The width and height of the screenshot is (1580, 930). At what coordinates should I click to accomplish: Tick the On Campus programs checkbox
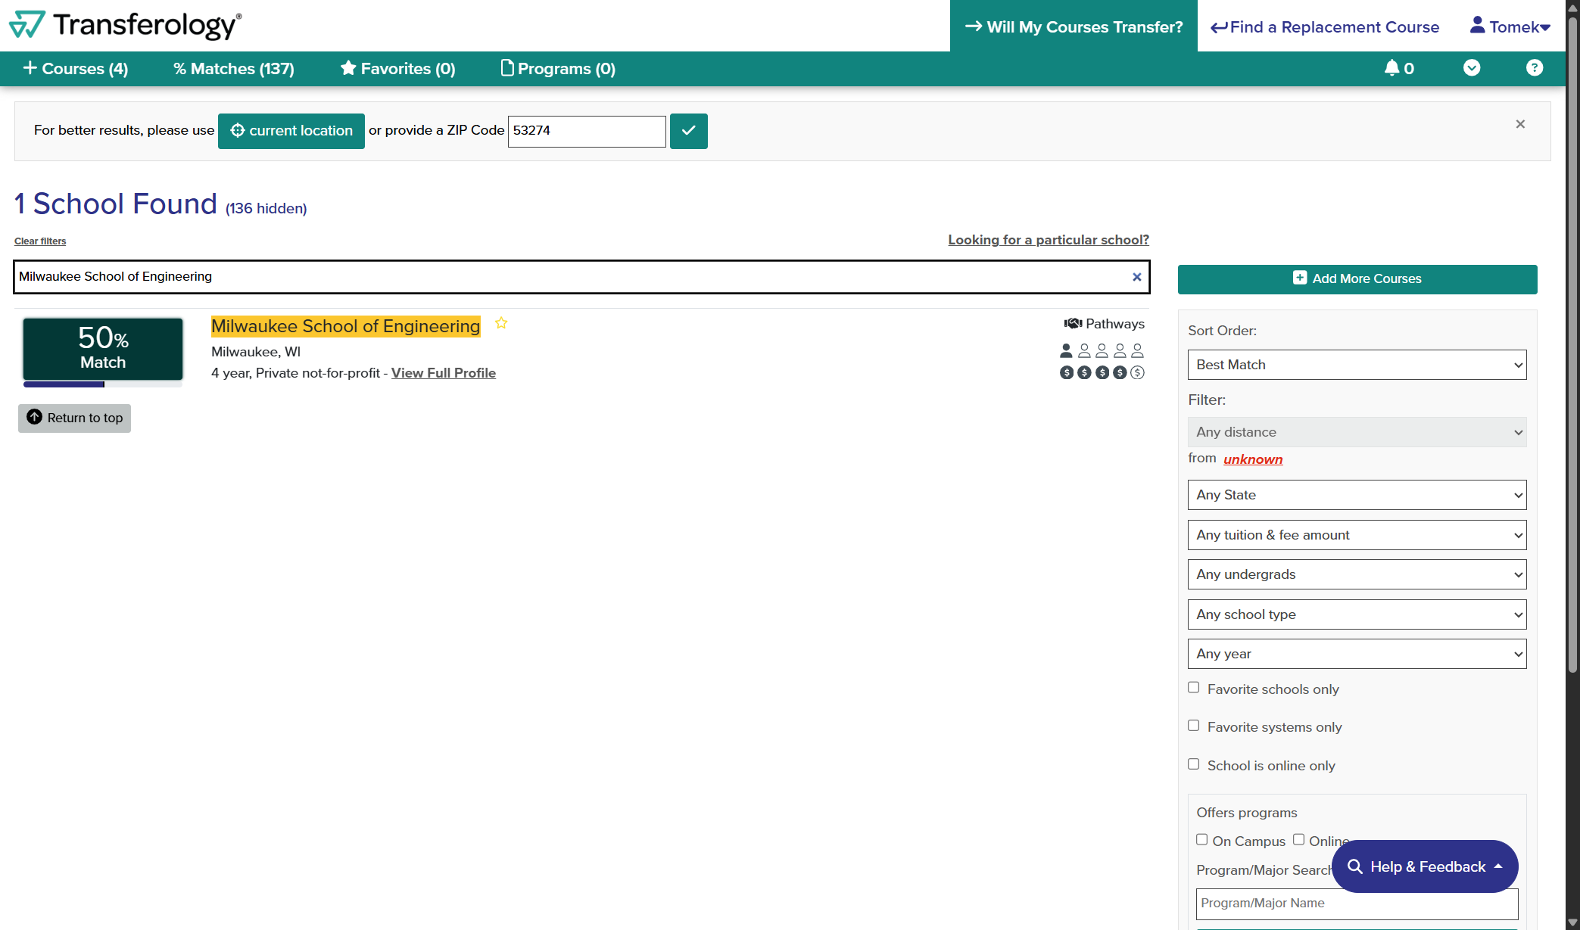(x=1201, y=840)
